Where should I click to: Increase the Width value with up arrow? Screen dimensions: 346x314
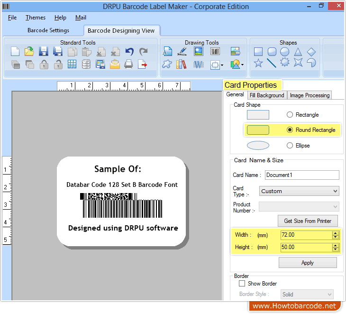[x=336, y=233]
